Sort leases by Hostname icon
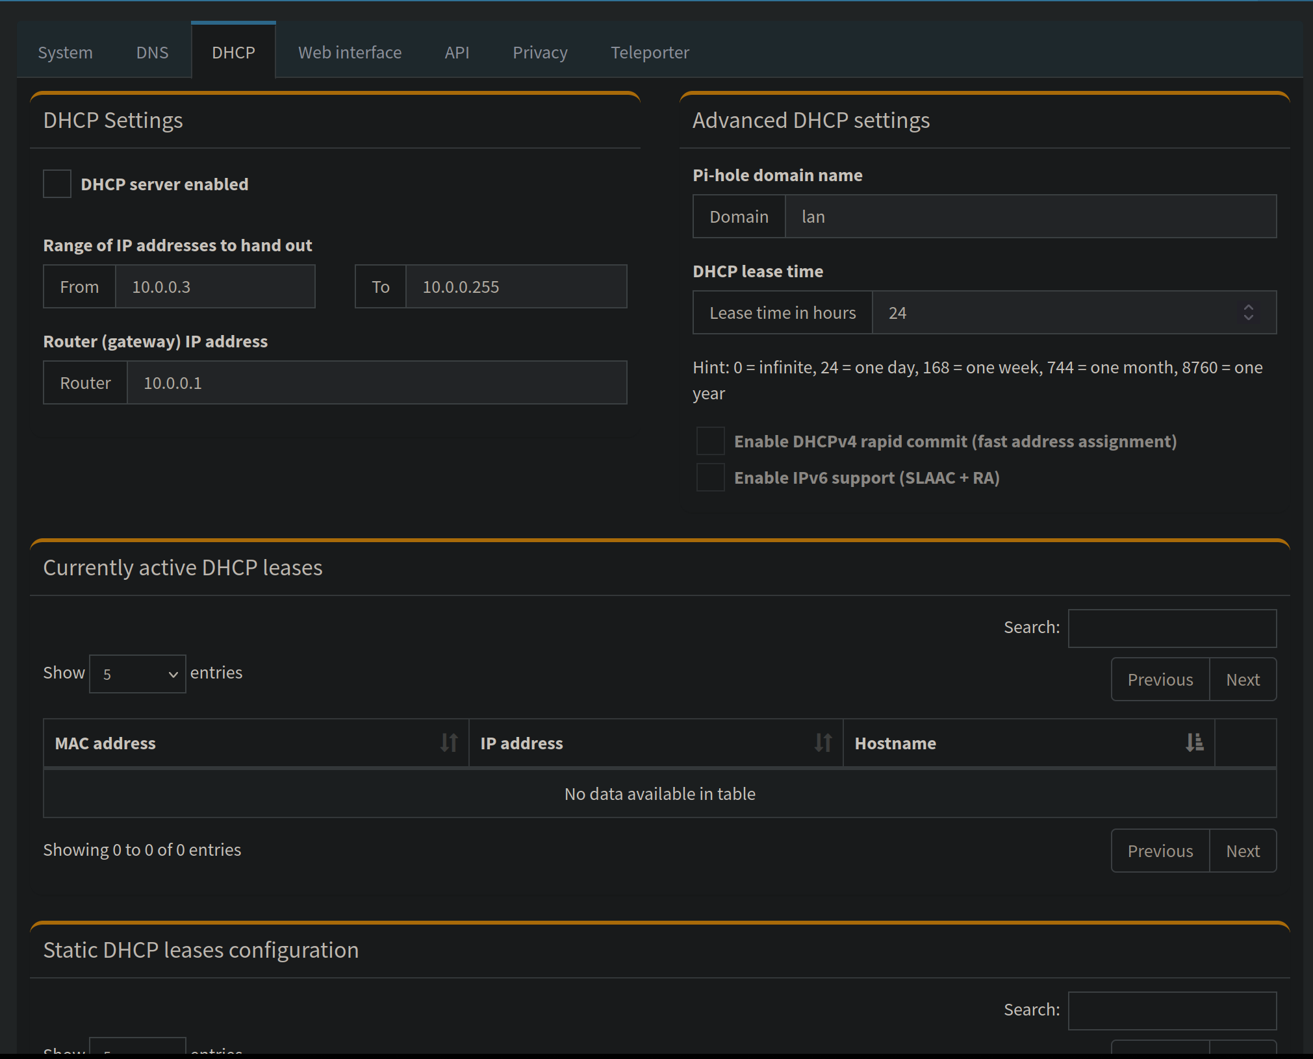 coord(1194,742)
